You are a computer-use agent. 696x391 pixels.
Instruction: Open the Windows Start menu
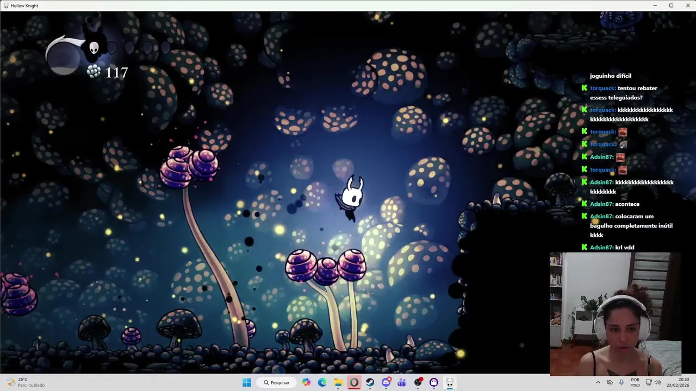coord(246,382)
